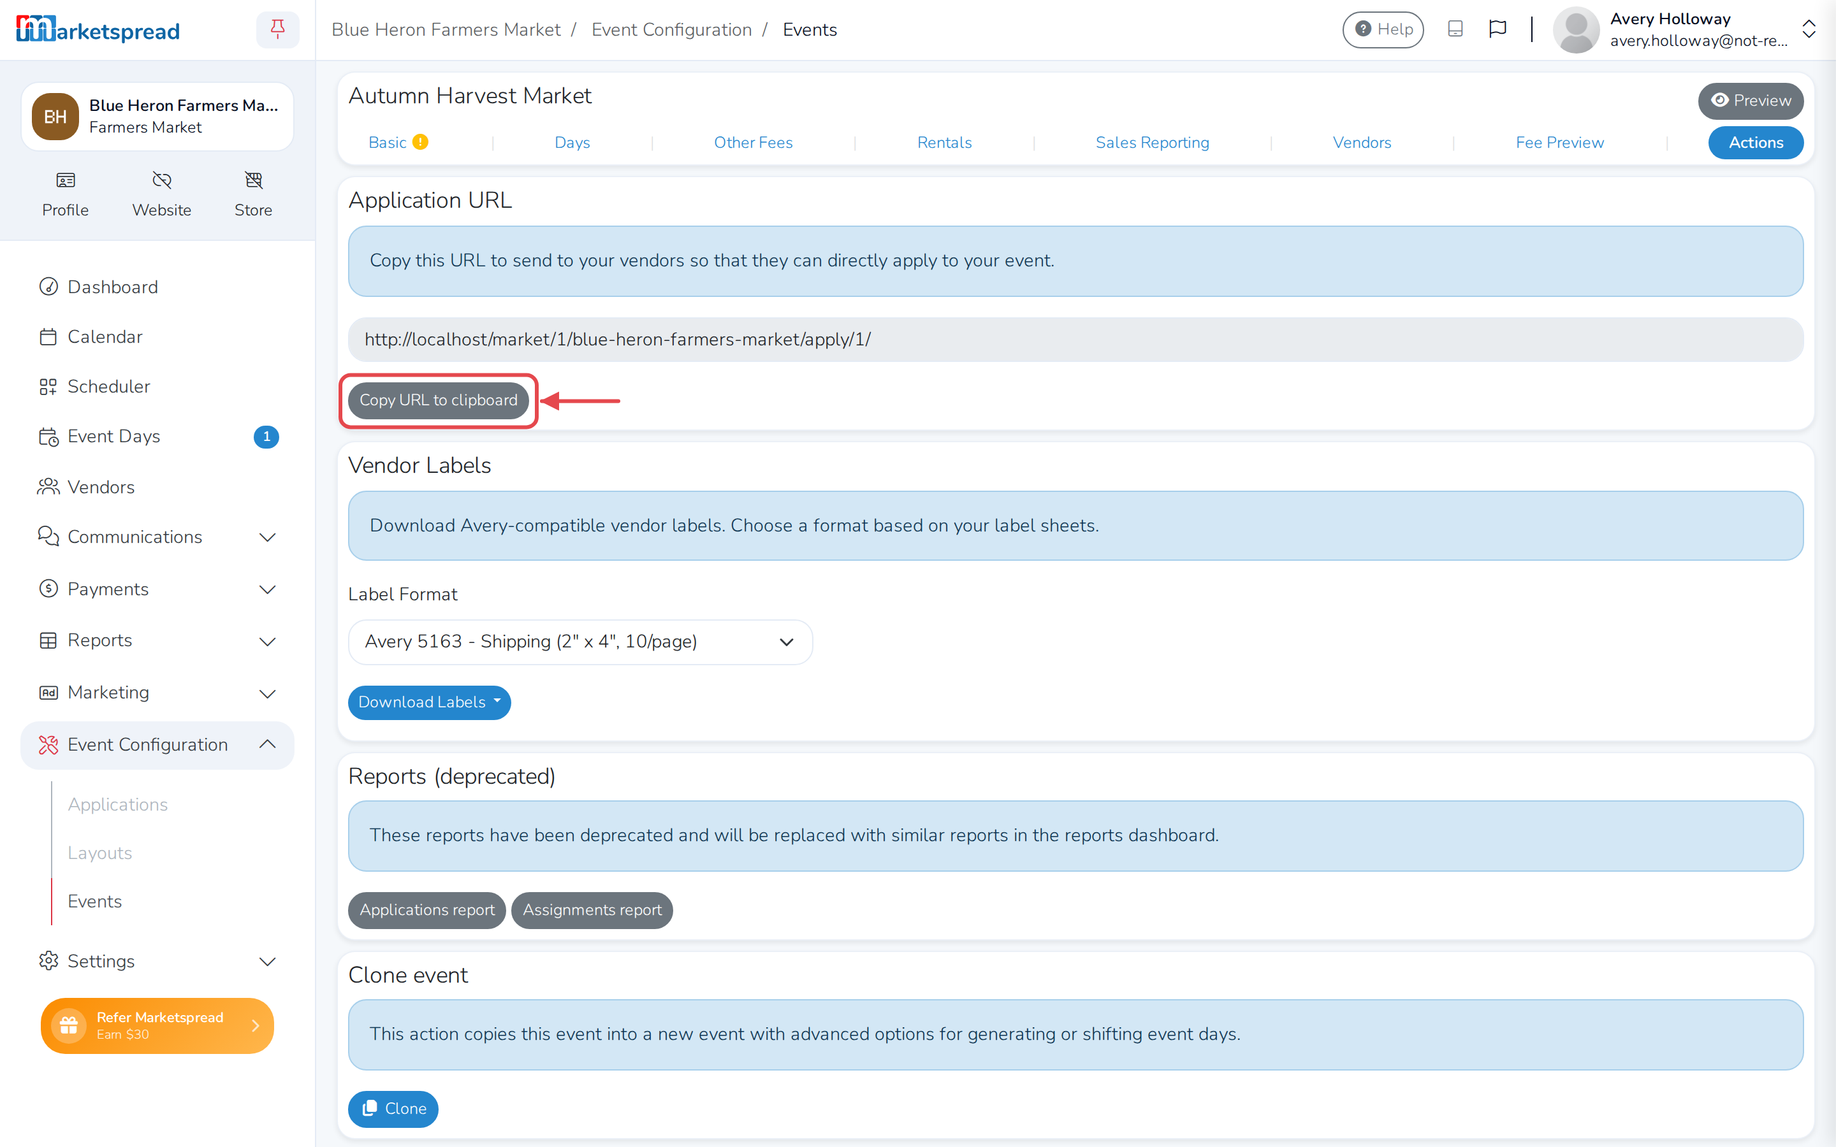
Task: Open the documentation book icon
Action: click(1455, 29)
